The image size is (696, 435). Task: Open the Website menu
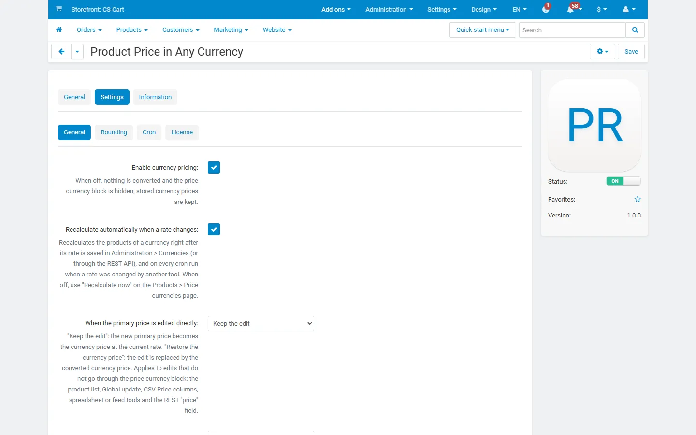coord(277,30)
